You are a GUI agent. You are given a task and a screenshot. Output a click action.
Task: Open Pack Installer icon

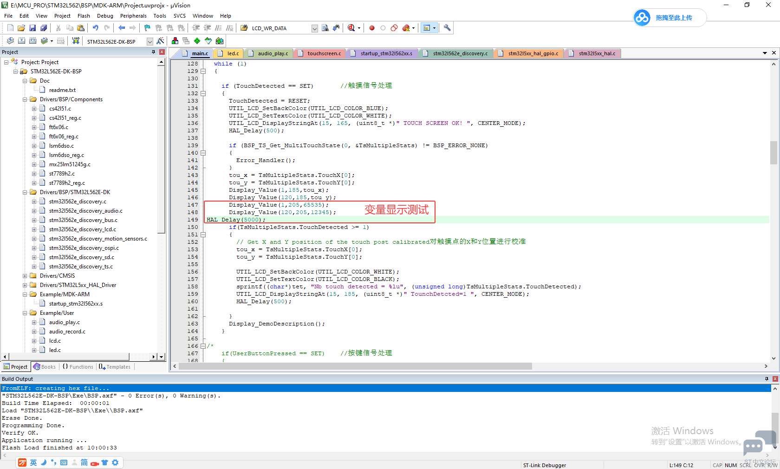[220, 41]
